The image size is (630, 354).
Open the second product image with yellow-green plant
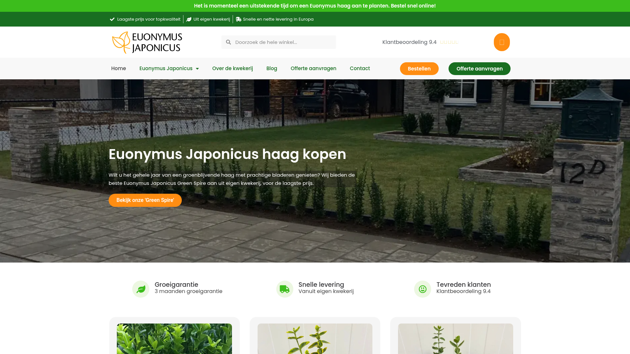pyautogui.click(x=315, y=339)
